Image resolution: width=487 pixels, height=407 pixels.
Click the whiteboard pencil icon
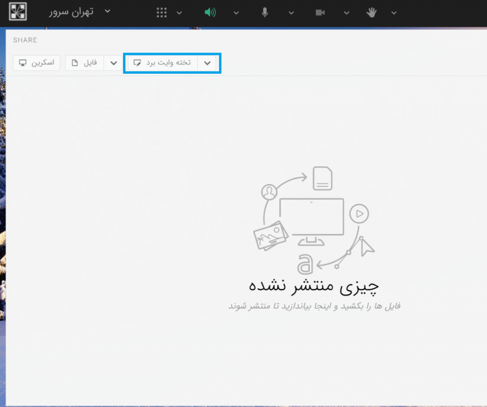tap(138, 63)
